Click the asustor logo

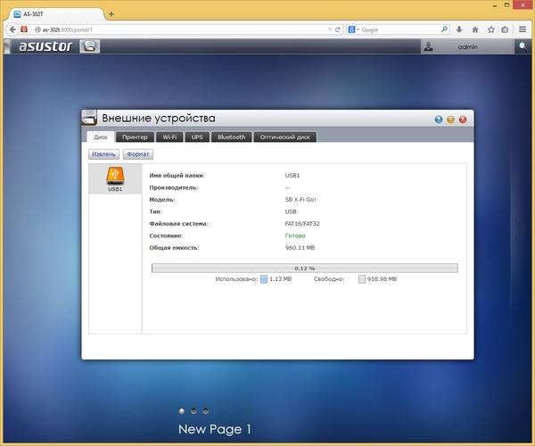coord(45,46)
